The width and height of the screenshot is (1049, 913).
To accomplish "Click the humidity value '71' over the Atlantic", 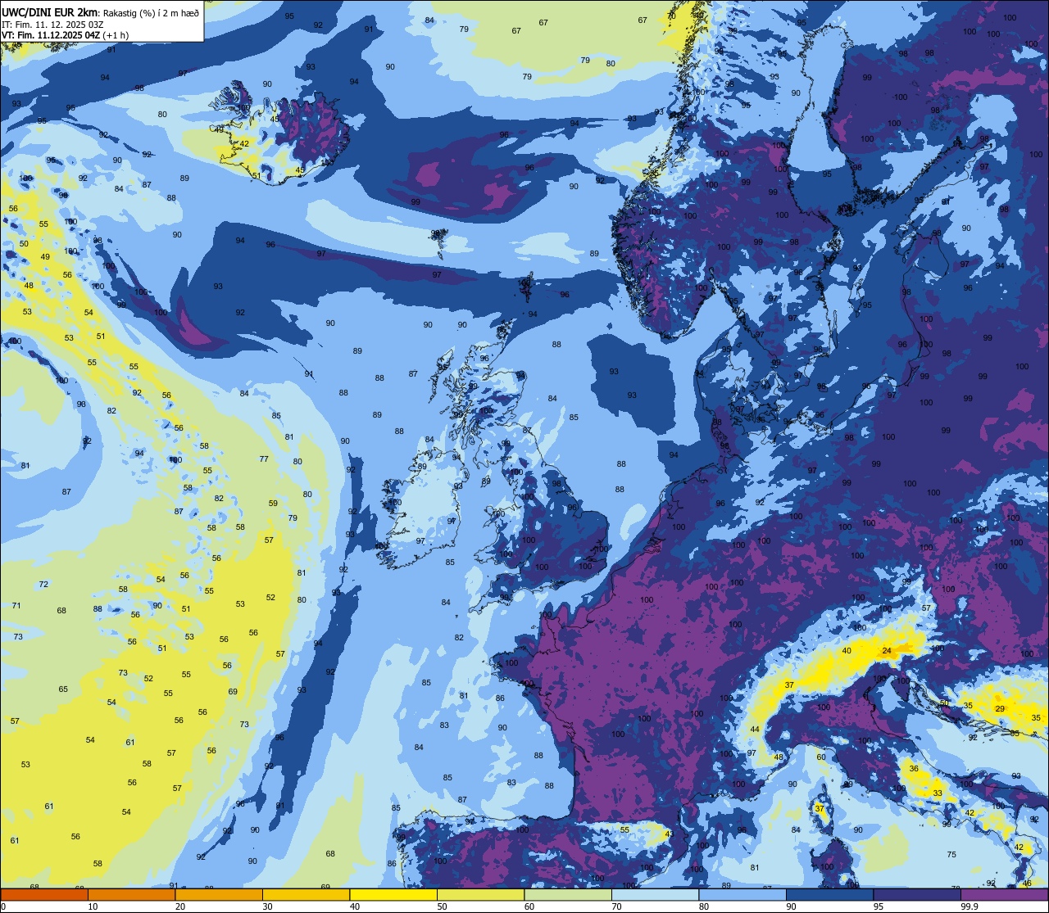I will point(16,606).
